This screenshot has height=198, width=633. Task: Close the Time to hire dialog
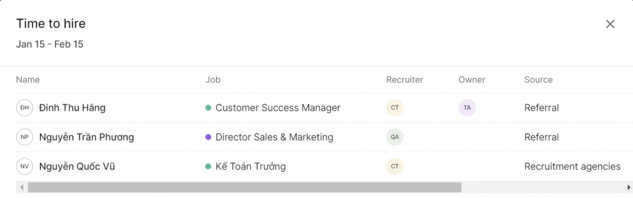(x=610, y=24)
